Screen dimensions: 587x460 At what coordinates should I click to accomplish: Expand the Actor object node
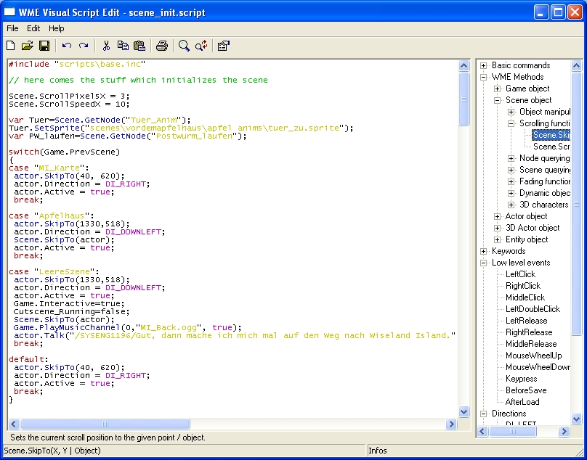pos(497,216)
